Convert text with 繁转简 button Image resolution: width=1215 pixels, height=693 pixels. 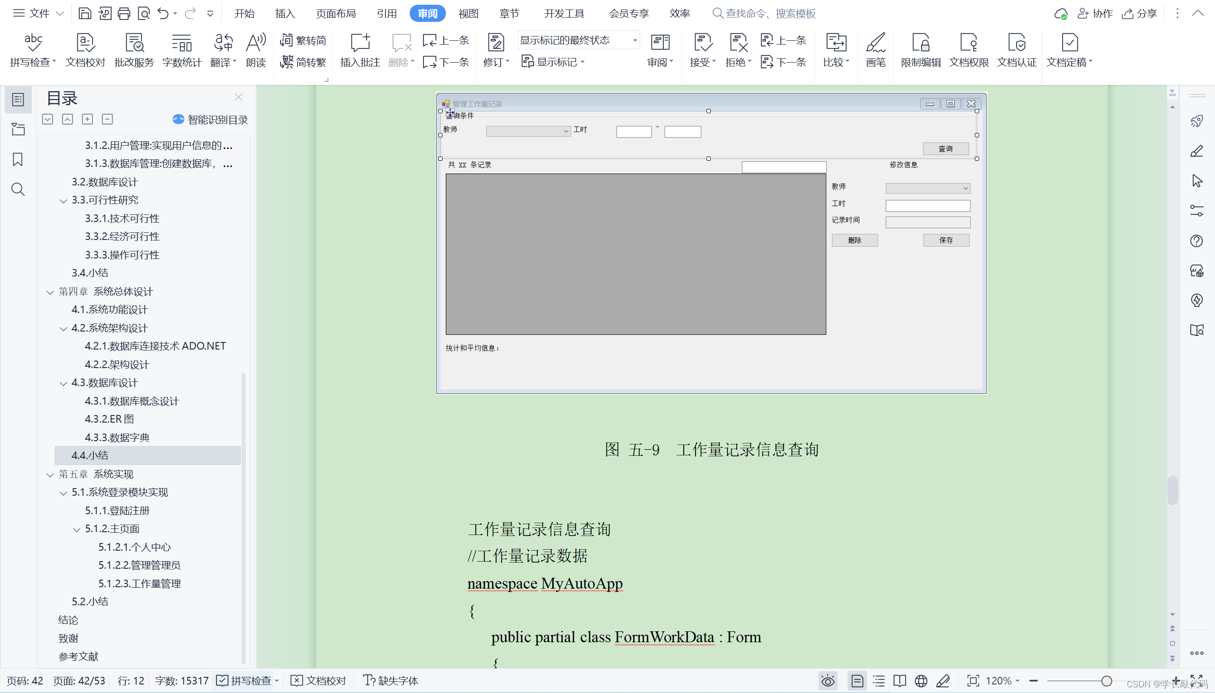pos(303,40)
